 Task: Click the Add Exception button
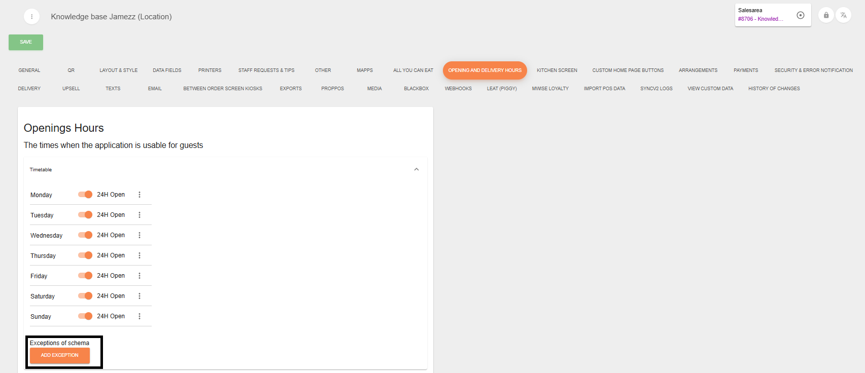click(60, 355)
